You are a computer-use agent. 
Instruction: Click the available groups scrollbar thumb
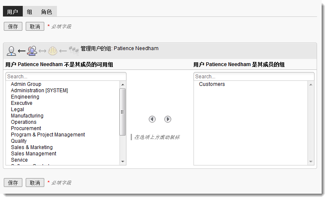click(123, 112)
